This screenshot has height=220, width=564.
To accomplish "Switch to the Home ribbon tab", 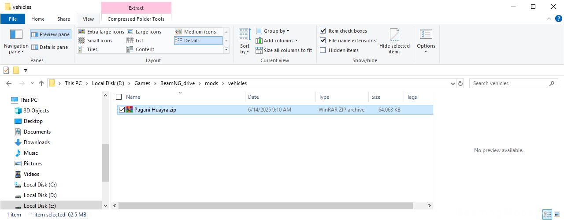I will [x=38, y=19].
